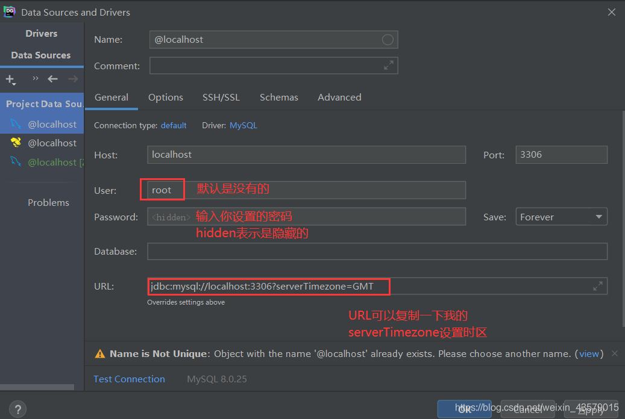The image size is (625, 419).
Task: Click Test Connection link
Action: pos(129,379)
